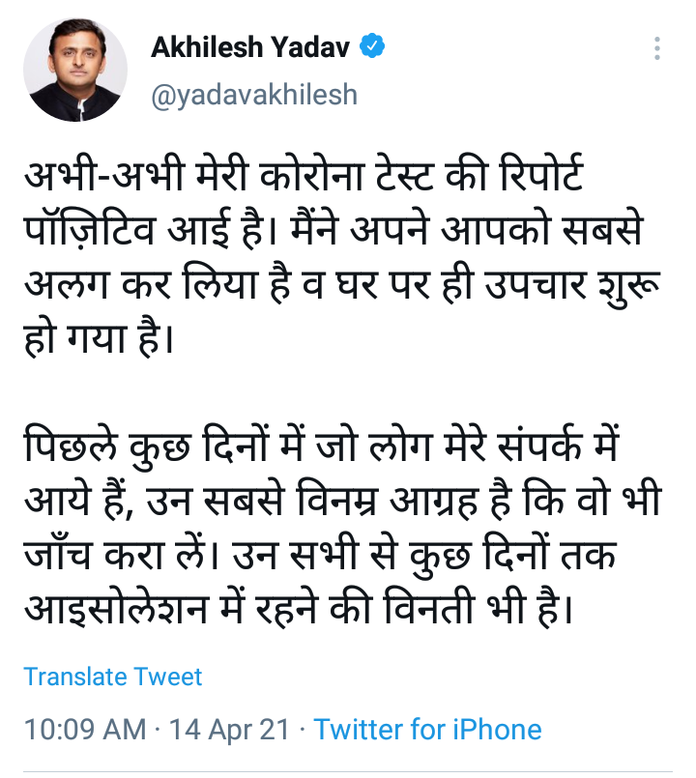The width and height of the screenshot is (696, 778).
Task: Click the word पिछले starting the second paragraph
Action: pyautogui.click(x=71, y=445)
